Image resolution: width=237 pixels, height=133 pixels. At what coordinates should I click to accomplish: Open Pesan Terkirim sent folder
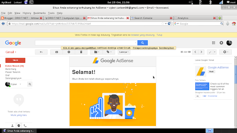[13, 72]
